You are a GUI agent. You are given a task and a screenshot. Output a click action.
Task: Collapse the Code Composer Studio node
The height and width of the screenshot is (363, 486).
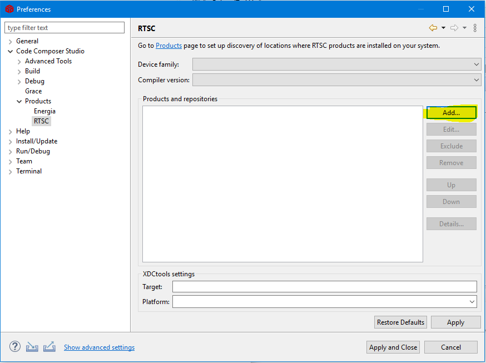pos(11,51)
